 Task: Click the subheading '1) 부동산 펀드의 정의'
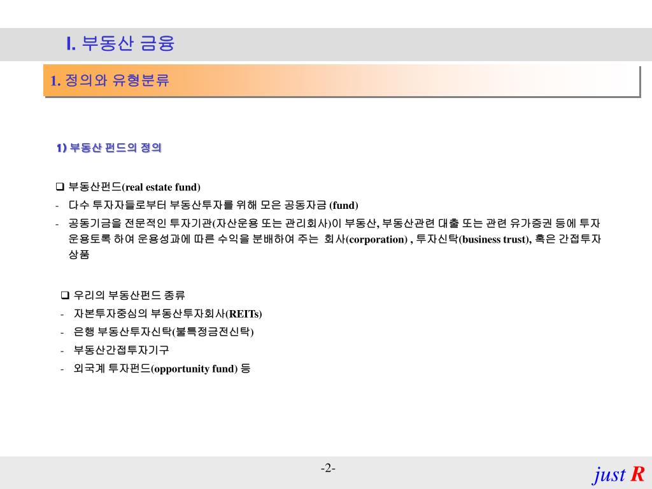[x=109, y=148]
